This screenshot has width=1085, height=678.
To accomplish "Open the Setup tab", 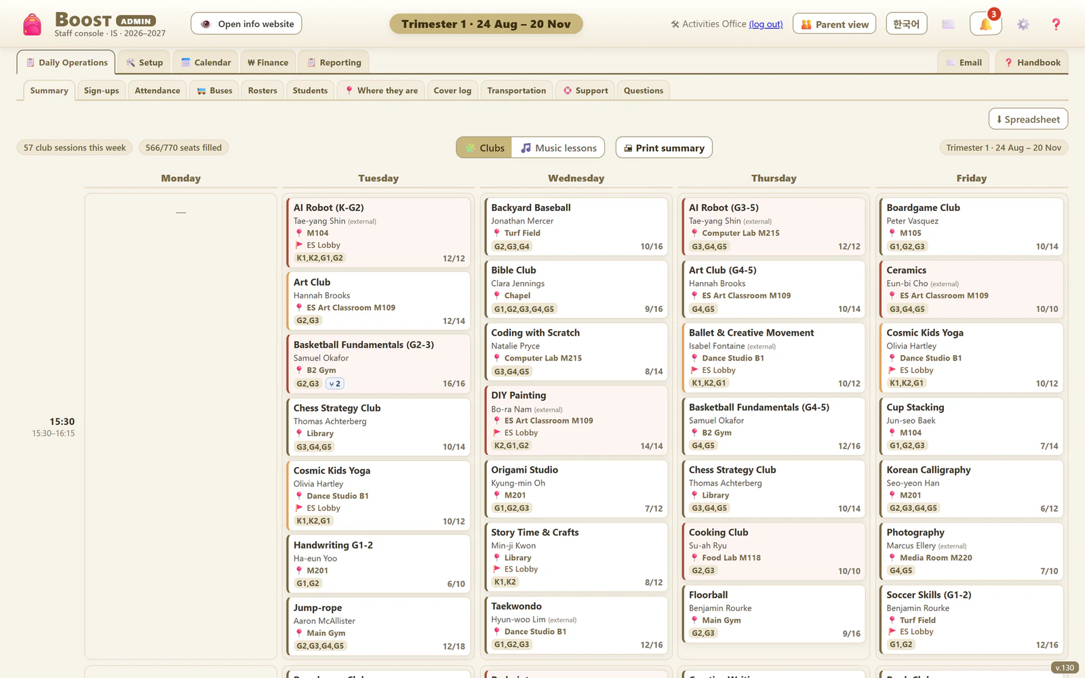I will point(144,62).
